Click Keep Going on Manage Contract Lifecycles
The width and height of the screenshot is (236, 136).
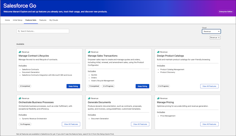pos(73,86)
